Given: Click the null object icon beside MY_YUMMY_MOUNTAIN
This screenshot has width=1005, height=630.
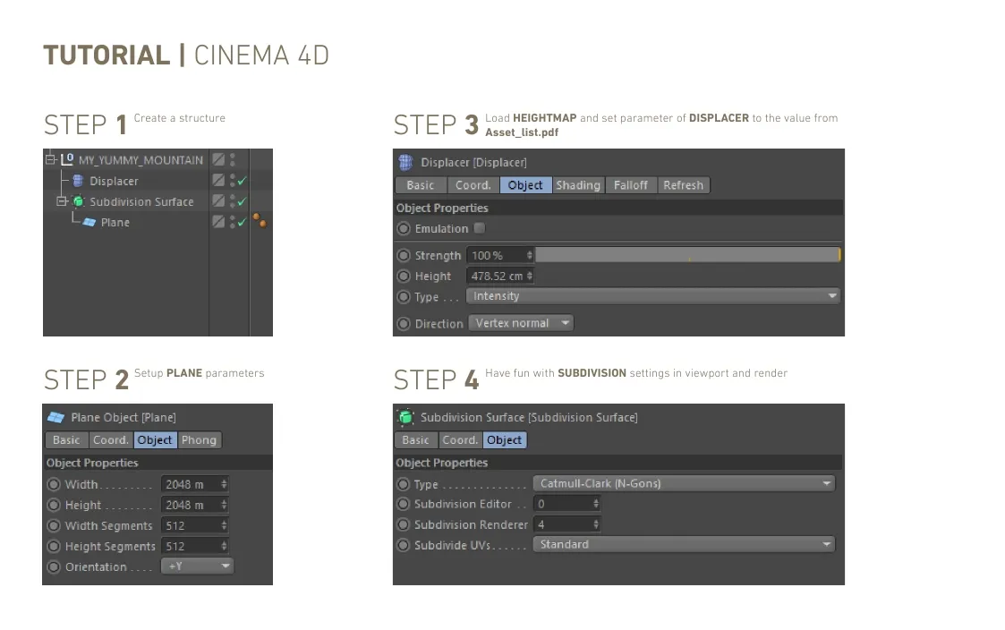Looking at the screenshot, I should 67,159.
